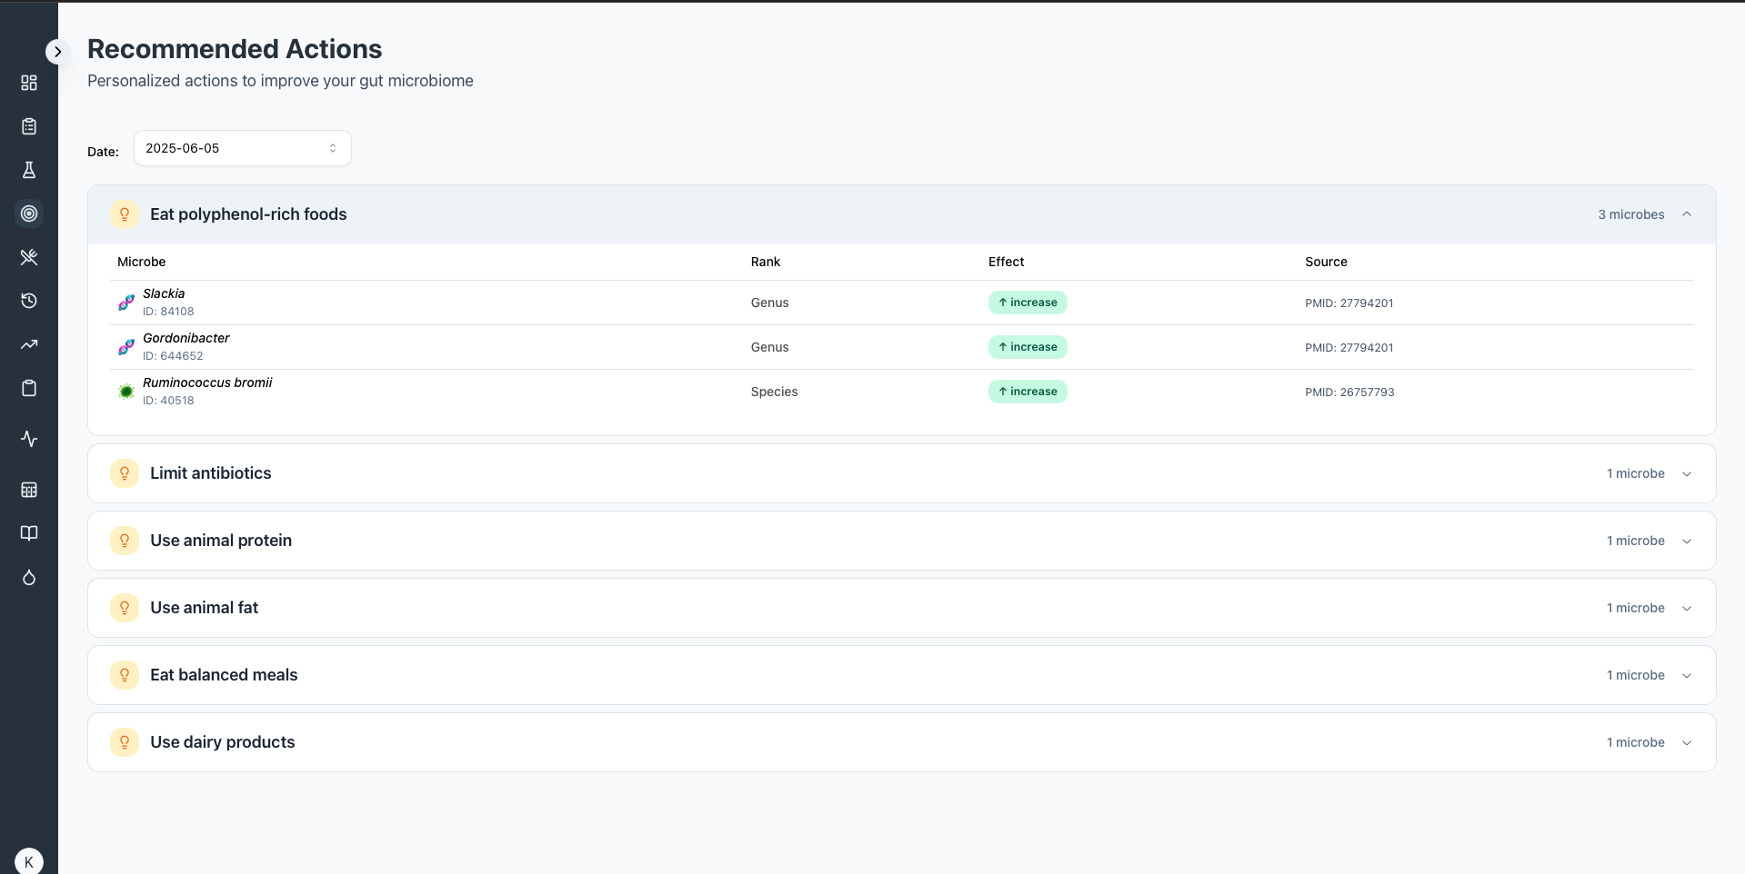1745x874 pixels.
Task: Select the lab flask icon in the sidebar
Action: pyautogui.click(x=29, y=170)
